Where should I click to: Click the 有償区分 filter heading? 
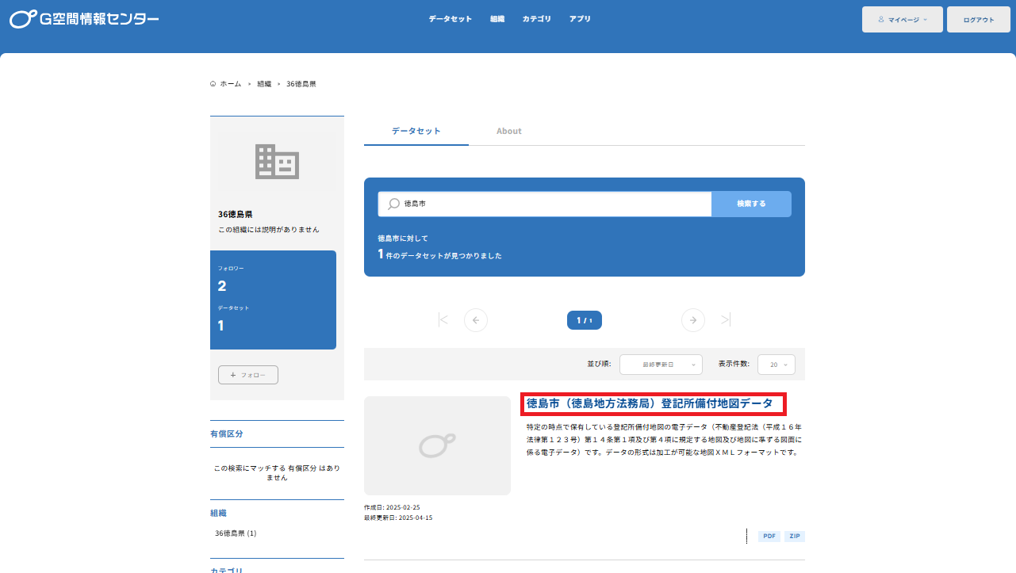coord(227,434)
